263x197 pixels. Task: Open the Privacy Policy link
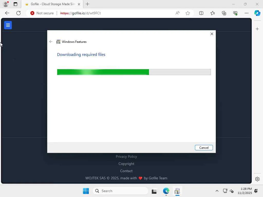(126, 156)
